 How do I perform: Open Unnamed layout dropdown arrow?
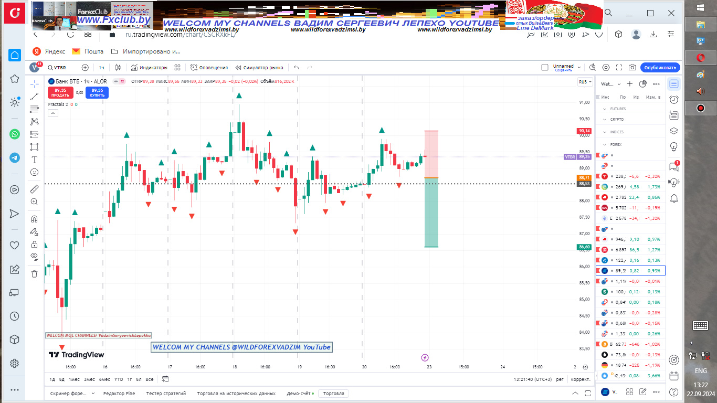579,68
